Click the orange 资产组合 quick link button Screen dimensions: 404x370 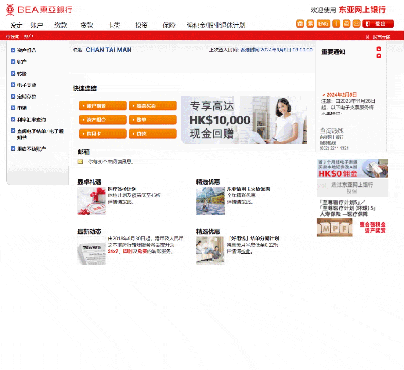tap(102, 120)
